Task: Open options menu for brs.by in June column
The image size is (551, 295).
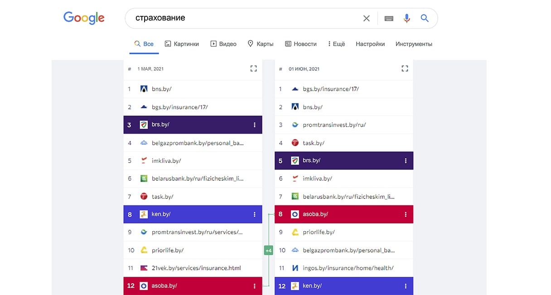Action: click(x=406, y=160)
